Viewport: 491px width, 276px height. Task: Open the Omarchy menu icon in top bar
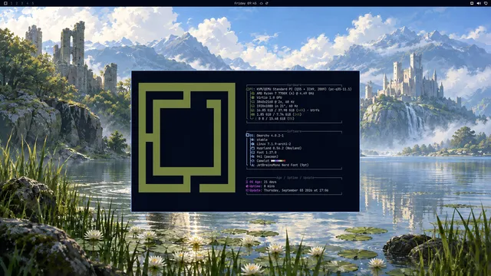click(5, 3)
